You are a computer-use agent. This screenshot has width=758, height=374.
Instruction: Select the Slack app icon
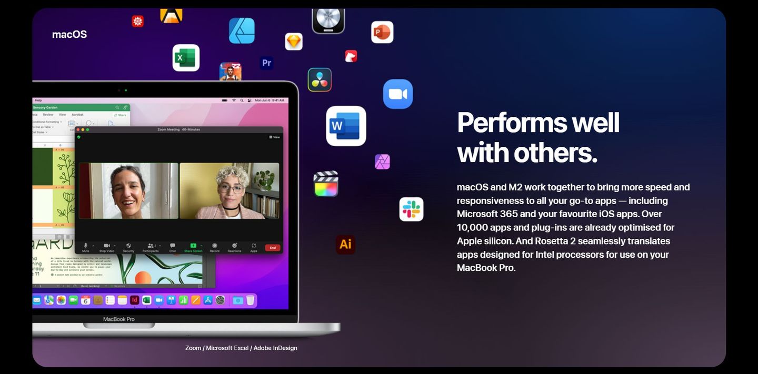click(x=411, y=209)
